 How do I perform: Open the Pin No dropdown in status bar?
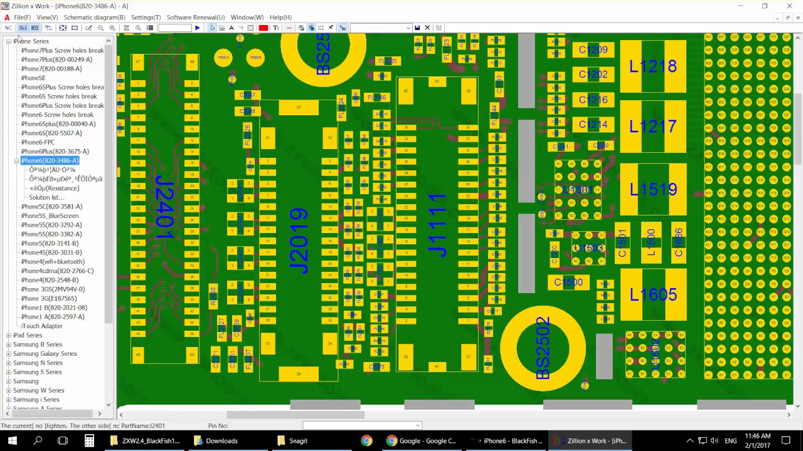coord(417,426)
